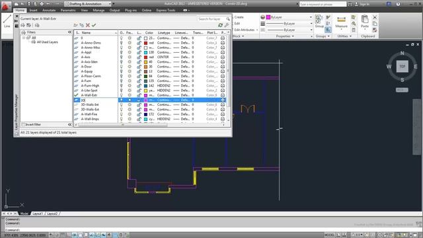Screen dimensions: 423x238
Task: Open the Workspace Drafting & Annotation dropdown
Action: [88, 4]
